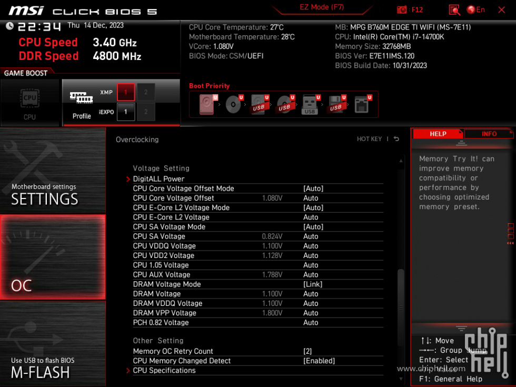Image resolution: width=516 pixels, height=387 pixels.
Task: Open CPU SA Voltage Mode [Auto] dropdown
Action: (x=313, y=227)
